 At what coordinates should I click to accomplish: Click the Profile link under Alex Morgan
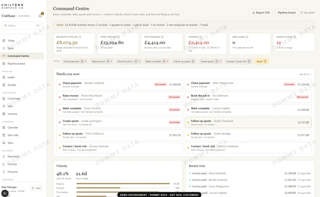pyautogui.click(x=21, y=191)
